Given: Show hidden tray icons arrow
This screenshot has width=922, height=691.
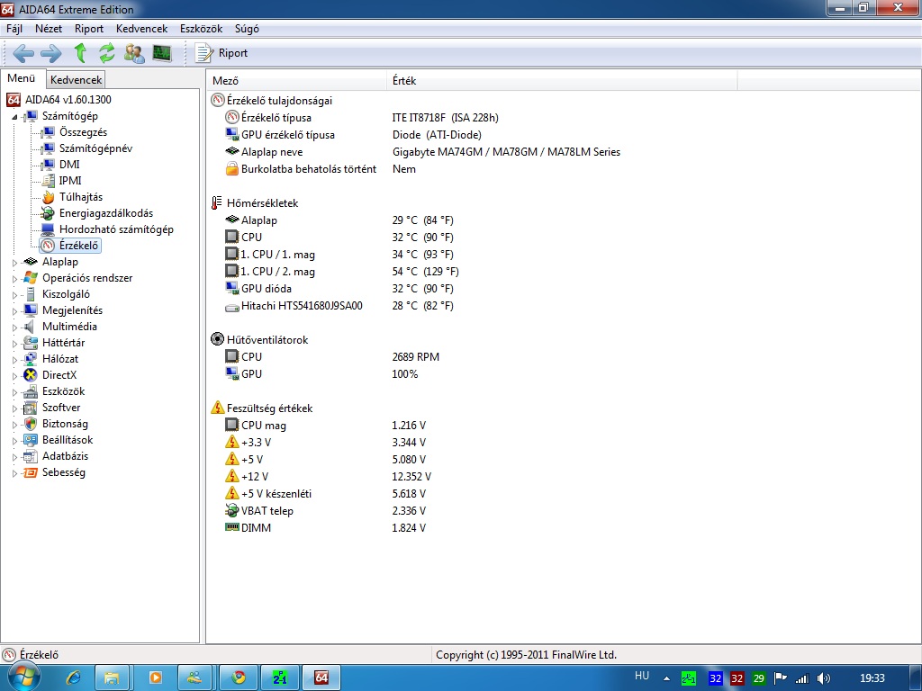Looking at the screenshot, I should (666, 678).
